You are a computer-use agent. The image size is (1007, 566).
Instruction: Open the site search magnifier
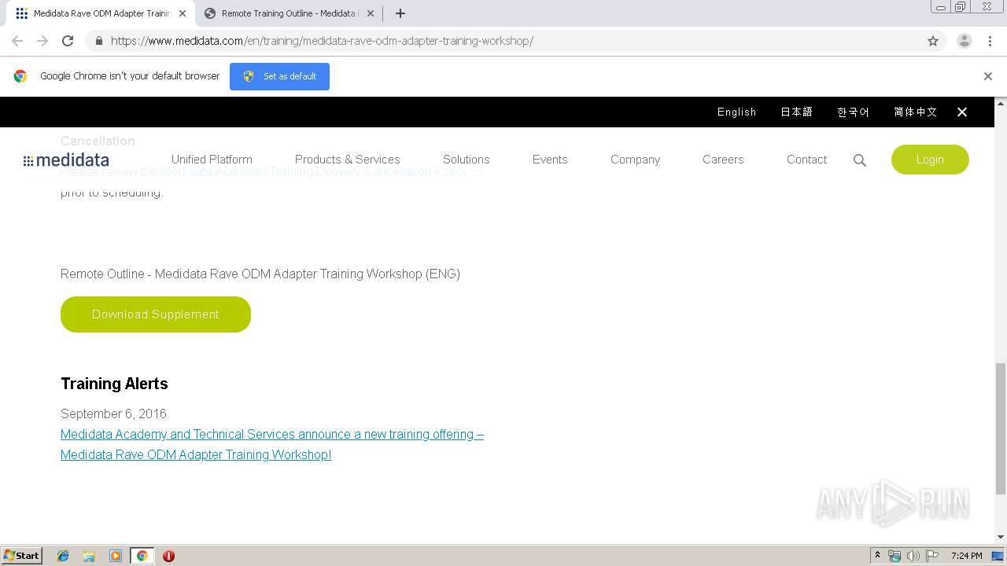tap(860, 160)
